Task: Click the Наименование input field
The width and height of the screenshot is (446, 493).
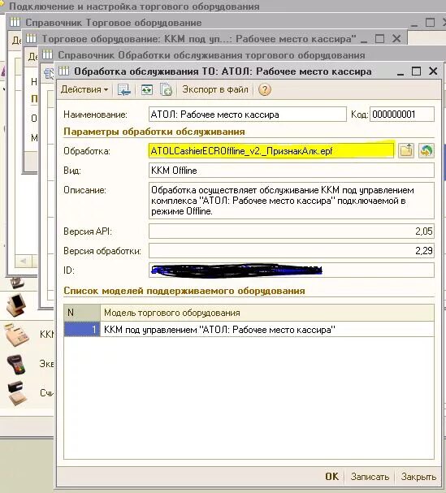Action: 248,115
